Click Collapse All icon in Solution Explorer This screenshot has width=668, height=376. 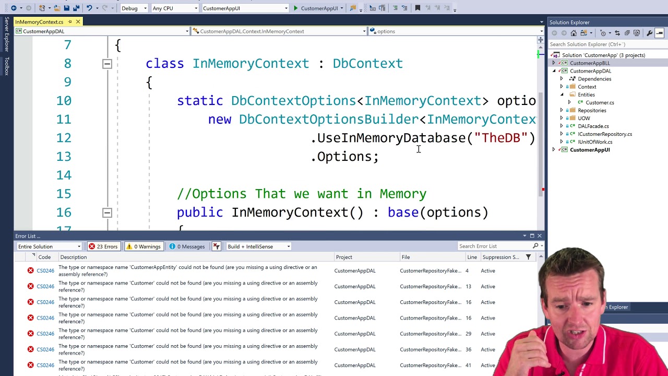tap(627, 33)
